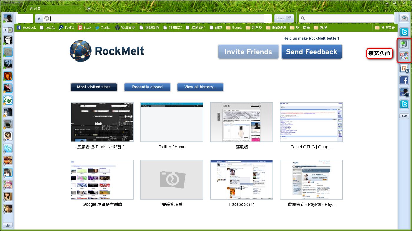Open the Plurk feed icon in right sidebar
The width and height of the screenshot is (412, 231).
[x=404, y=69]
